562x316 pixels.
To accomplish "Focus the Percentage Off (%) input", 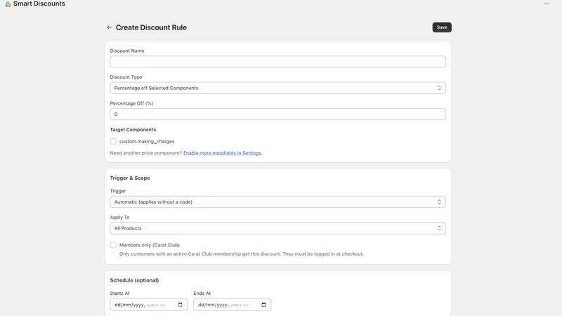I will click(277, 114).
